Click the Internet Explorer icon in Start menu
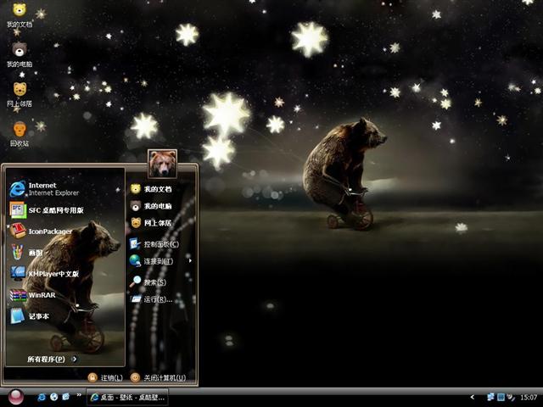This screenshot has height=407, width=543. coord(17,189)
